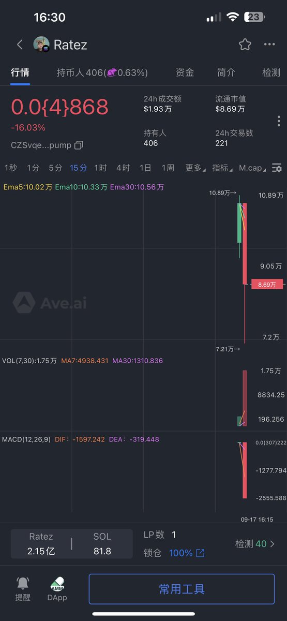Open the 检测 40 detection link

click(255, 544)
